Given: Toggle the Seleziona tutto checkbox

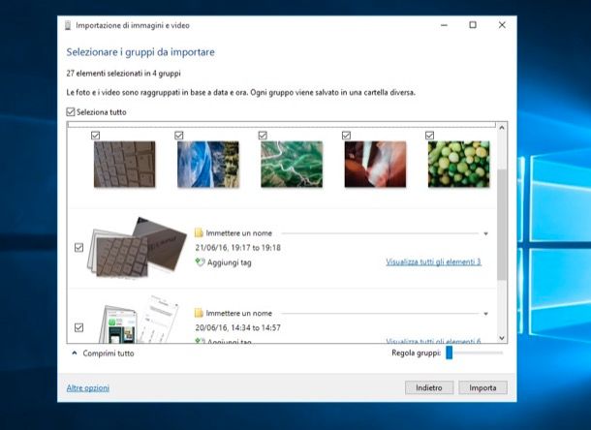Looking at the screenshot, I should tap(71, 112).
